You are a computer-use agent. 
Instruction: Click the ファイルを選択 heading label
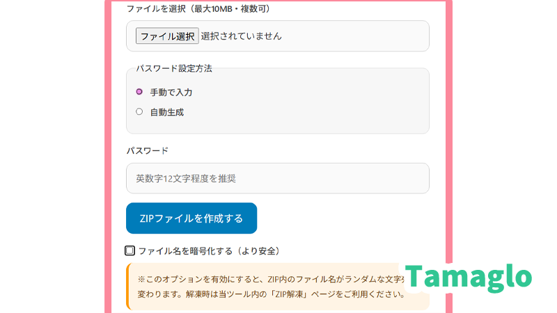pos(159,9)
